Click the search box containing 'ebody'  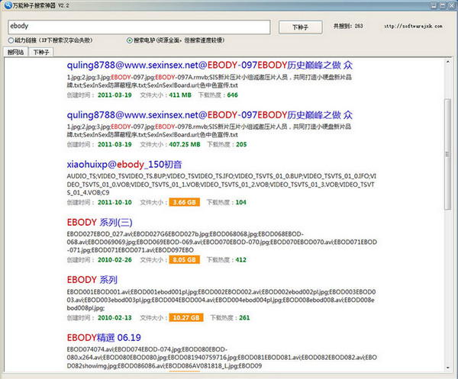[137, 27]
